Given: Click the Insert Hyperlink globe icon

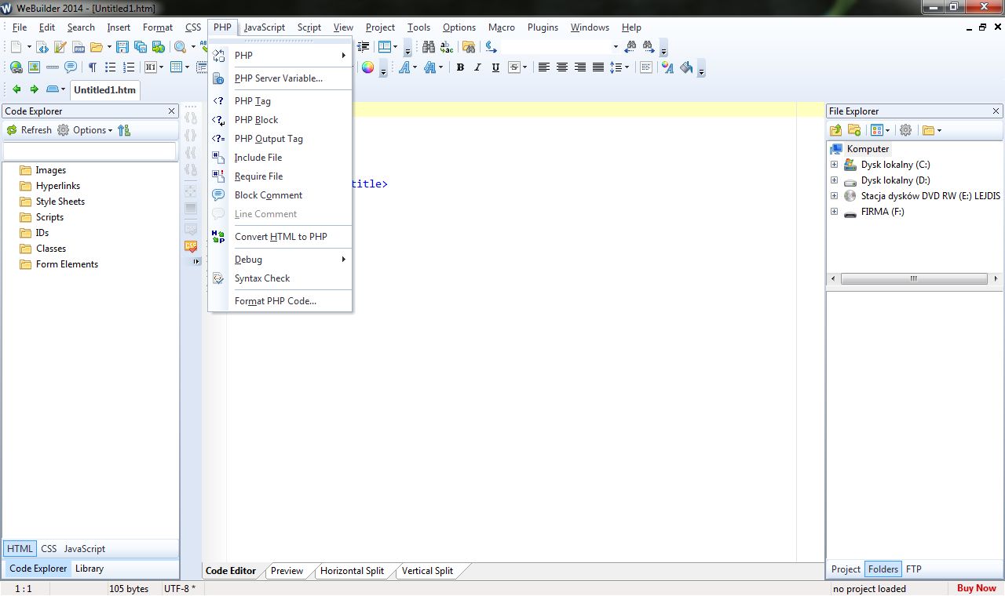Looking at the screenshot, I should (x=16, y=67).
